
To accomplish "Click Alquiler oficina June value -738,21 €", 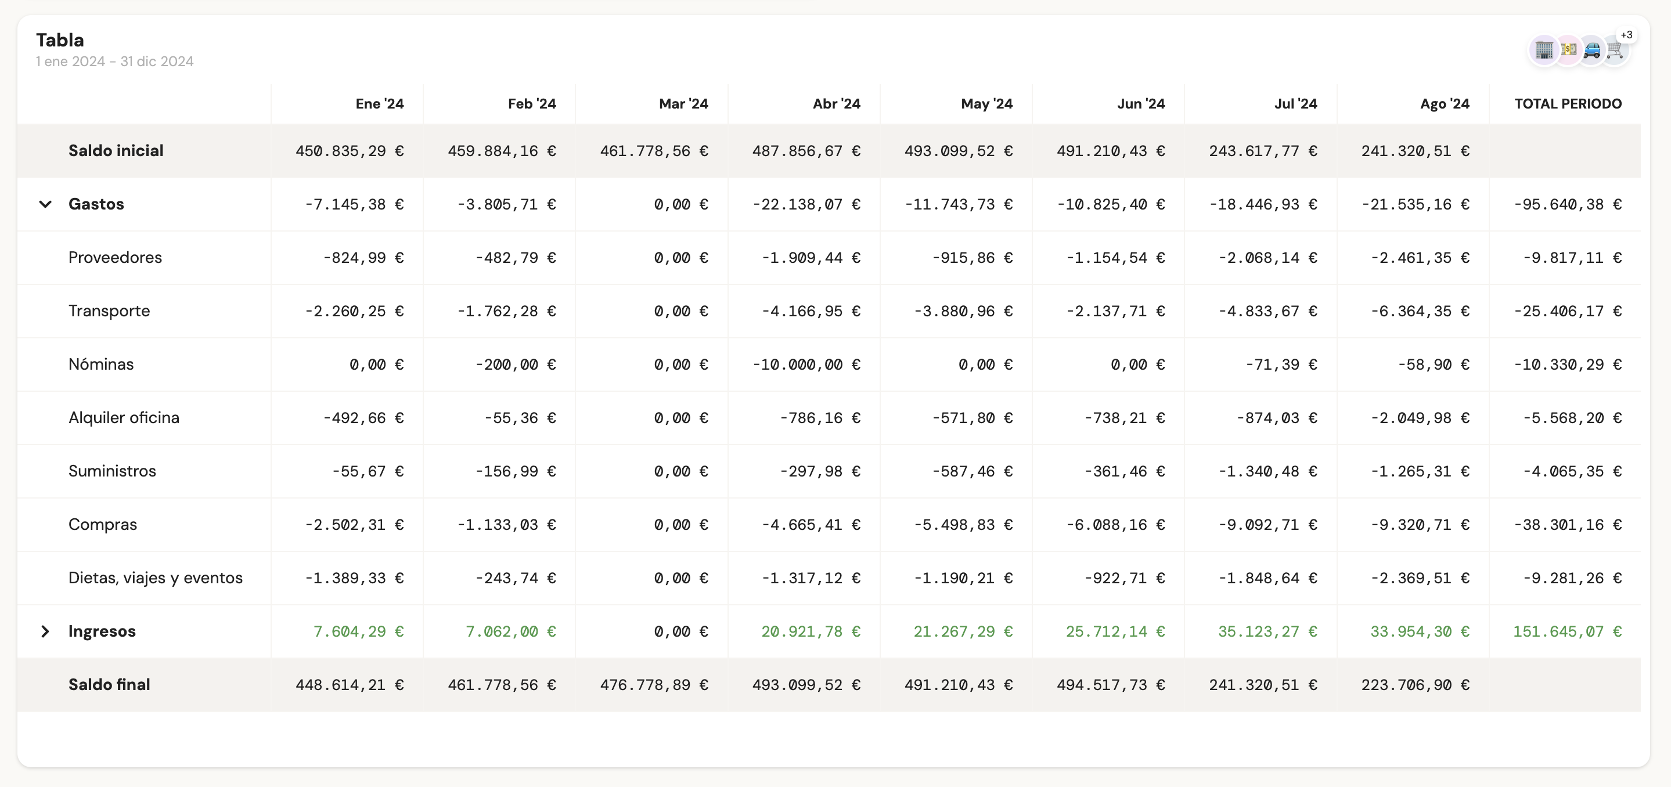I will pos(1125,418).
